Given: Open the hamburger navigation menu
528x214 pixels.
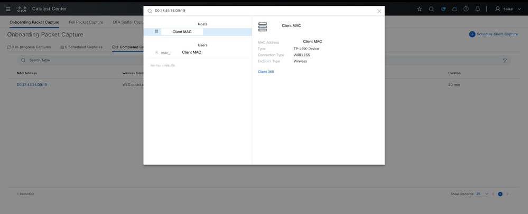Looking at the screenshot, I should point(8,9).
